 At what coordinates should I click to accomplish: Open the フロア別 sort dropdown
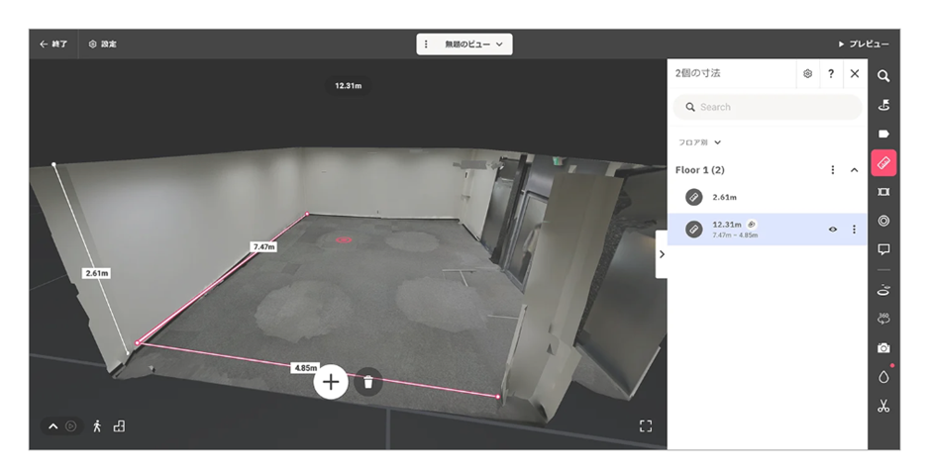699,142
